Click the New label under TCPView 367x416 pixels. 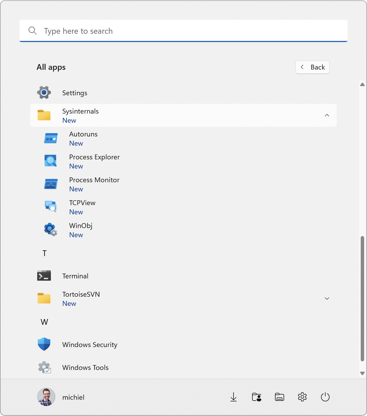76,212
